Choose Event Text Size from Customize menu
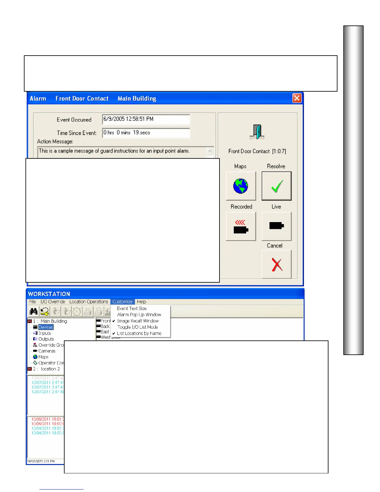The height and width of the screenshot is (492, 380). click(x=132, y=308)
